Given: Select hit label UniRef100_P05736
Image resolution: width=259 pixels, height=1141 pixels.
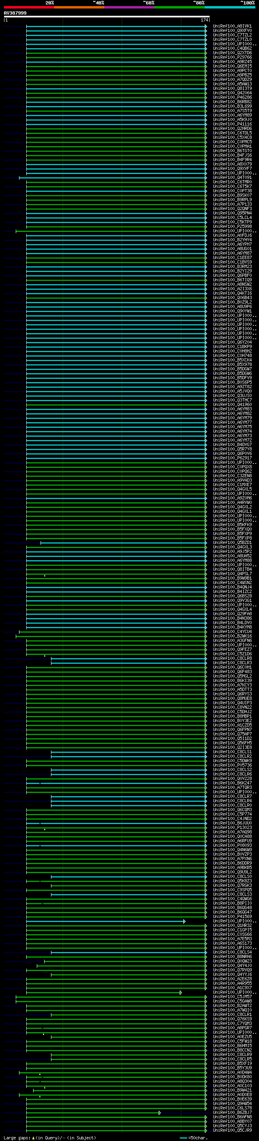Looking at the screenshot, I should point(232,765).
